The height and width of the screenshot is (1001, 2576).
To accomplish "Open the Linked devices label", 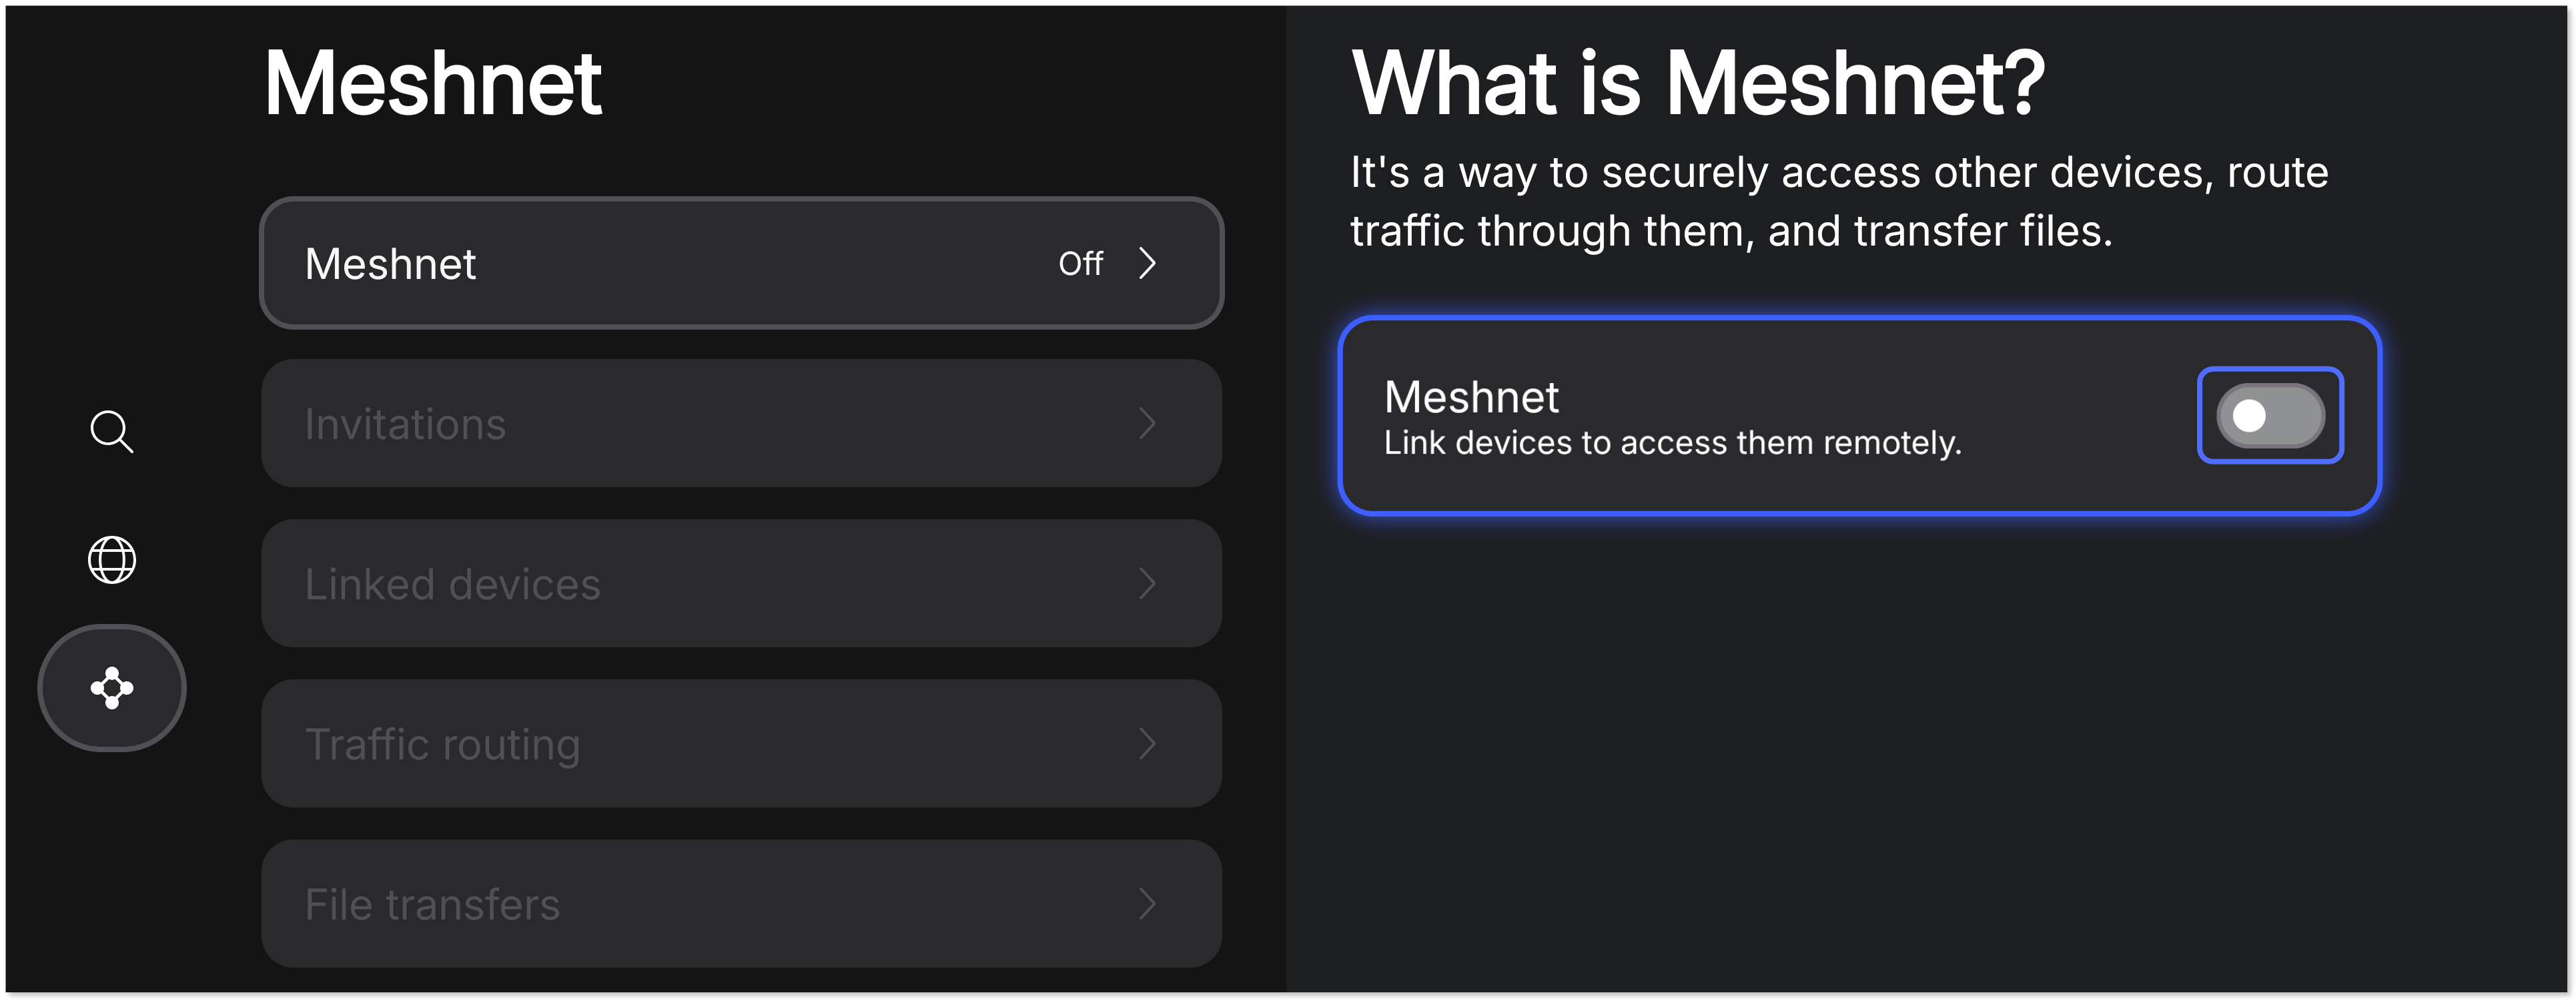I will pyautogui.click(x=452, y=584).
